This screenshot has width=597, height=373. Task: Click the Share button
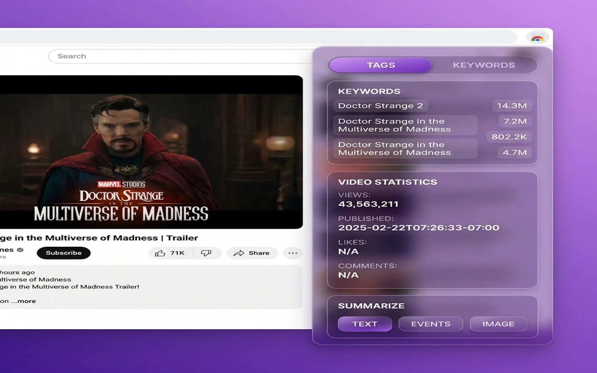(252, 253)
